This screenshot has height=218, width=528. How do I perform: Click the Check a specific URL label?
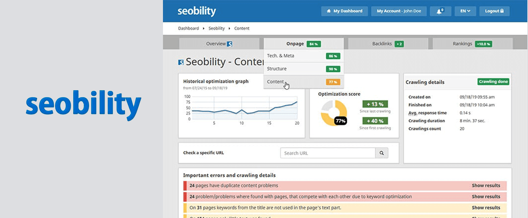click(x=203, y=153)
